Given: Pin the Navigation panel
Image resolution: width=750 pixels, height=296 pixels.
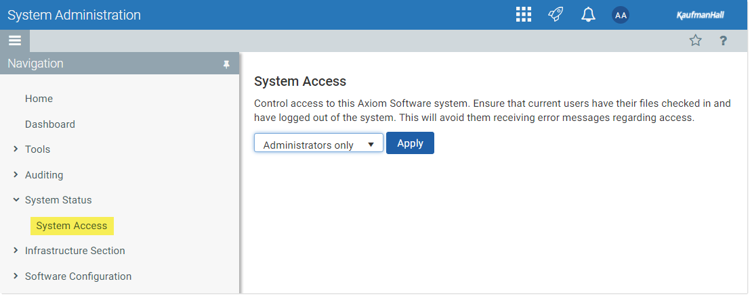Looking at the screenshot, I should pyautogui.click(x=227, y=64).
